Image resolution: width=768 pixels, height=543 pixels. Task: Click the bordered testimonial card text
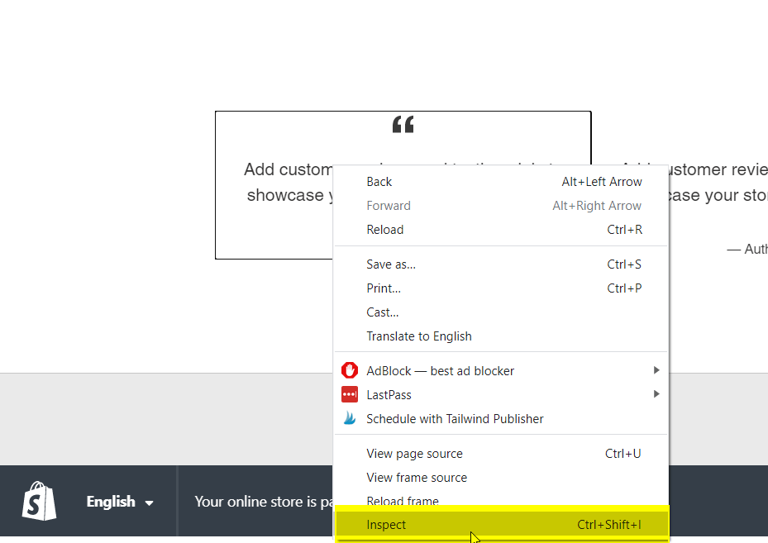click(281, 183)
